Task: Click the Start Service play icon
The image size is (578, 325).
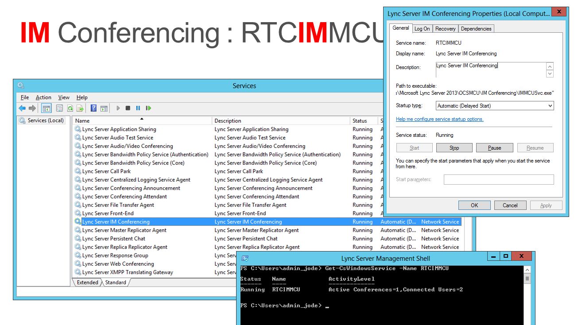Action: (x=118, y=108)
